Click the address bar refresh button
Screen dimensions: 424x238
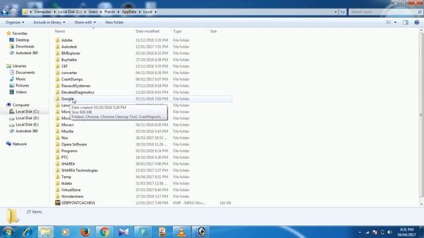(x=343, y=12)
